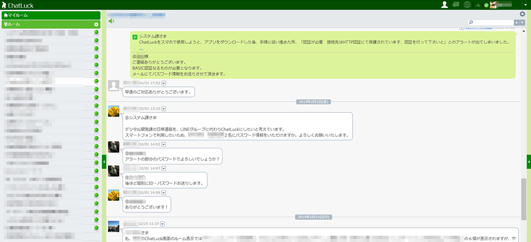This screenshot has height=242, width=531.
Task: Click dark avatar of 14:07 message
Action: [114, 171]
